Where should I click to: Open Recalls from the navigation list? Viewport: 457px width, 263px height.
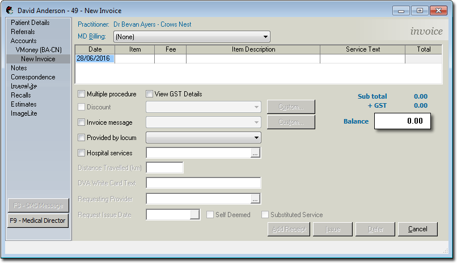tap(21, 95)
